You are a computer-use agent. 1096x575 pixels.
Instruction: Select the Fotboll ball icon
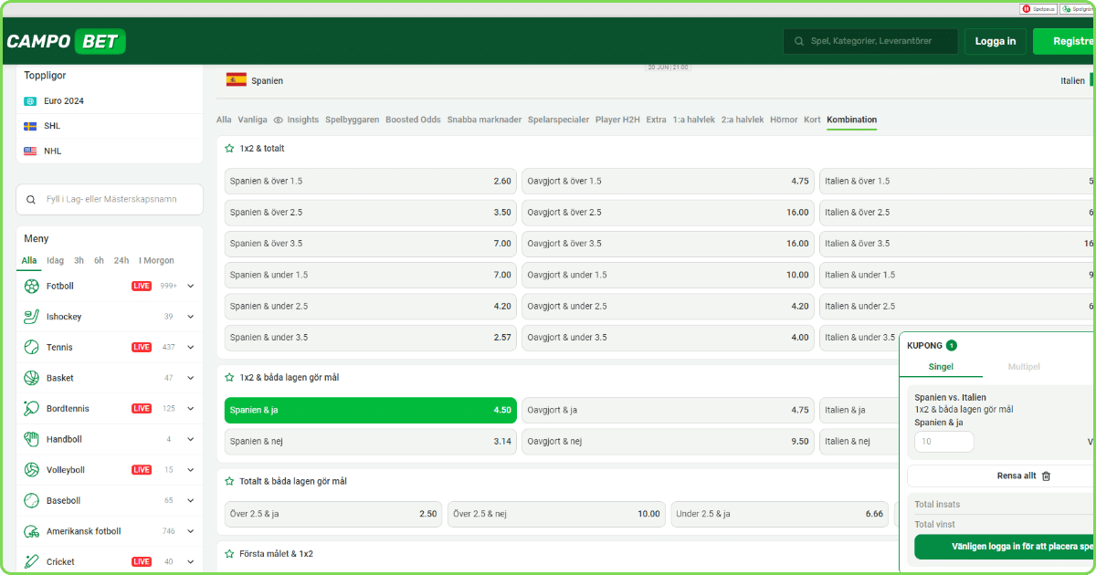point(32,286)
